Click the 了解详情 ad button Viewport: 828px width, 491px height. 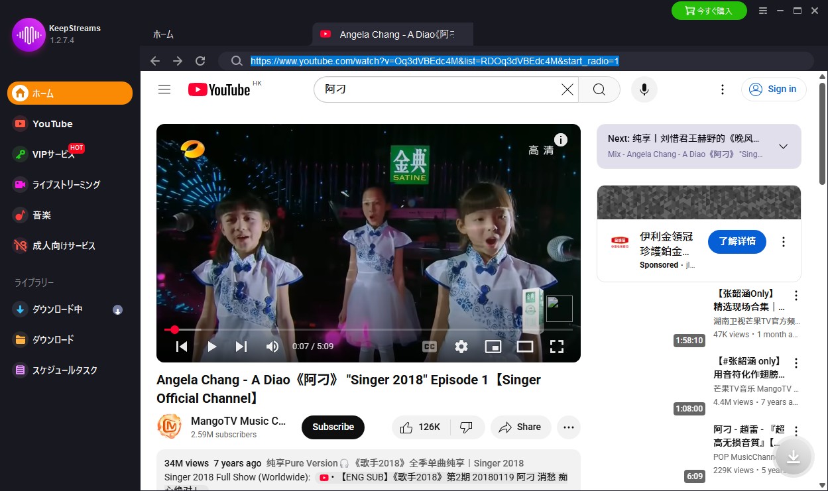[x=737, y=241]
